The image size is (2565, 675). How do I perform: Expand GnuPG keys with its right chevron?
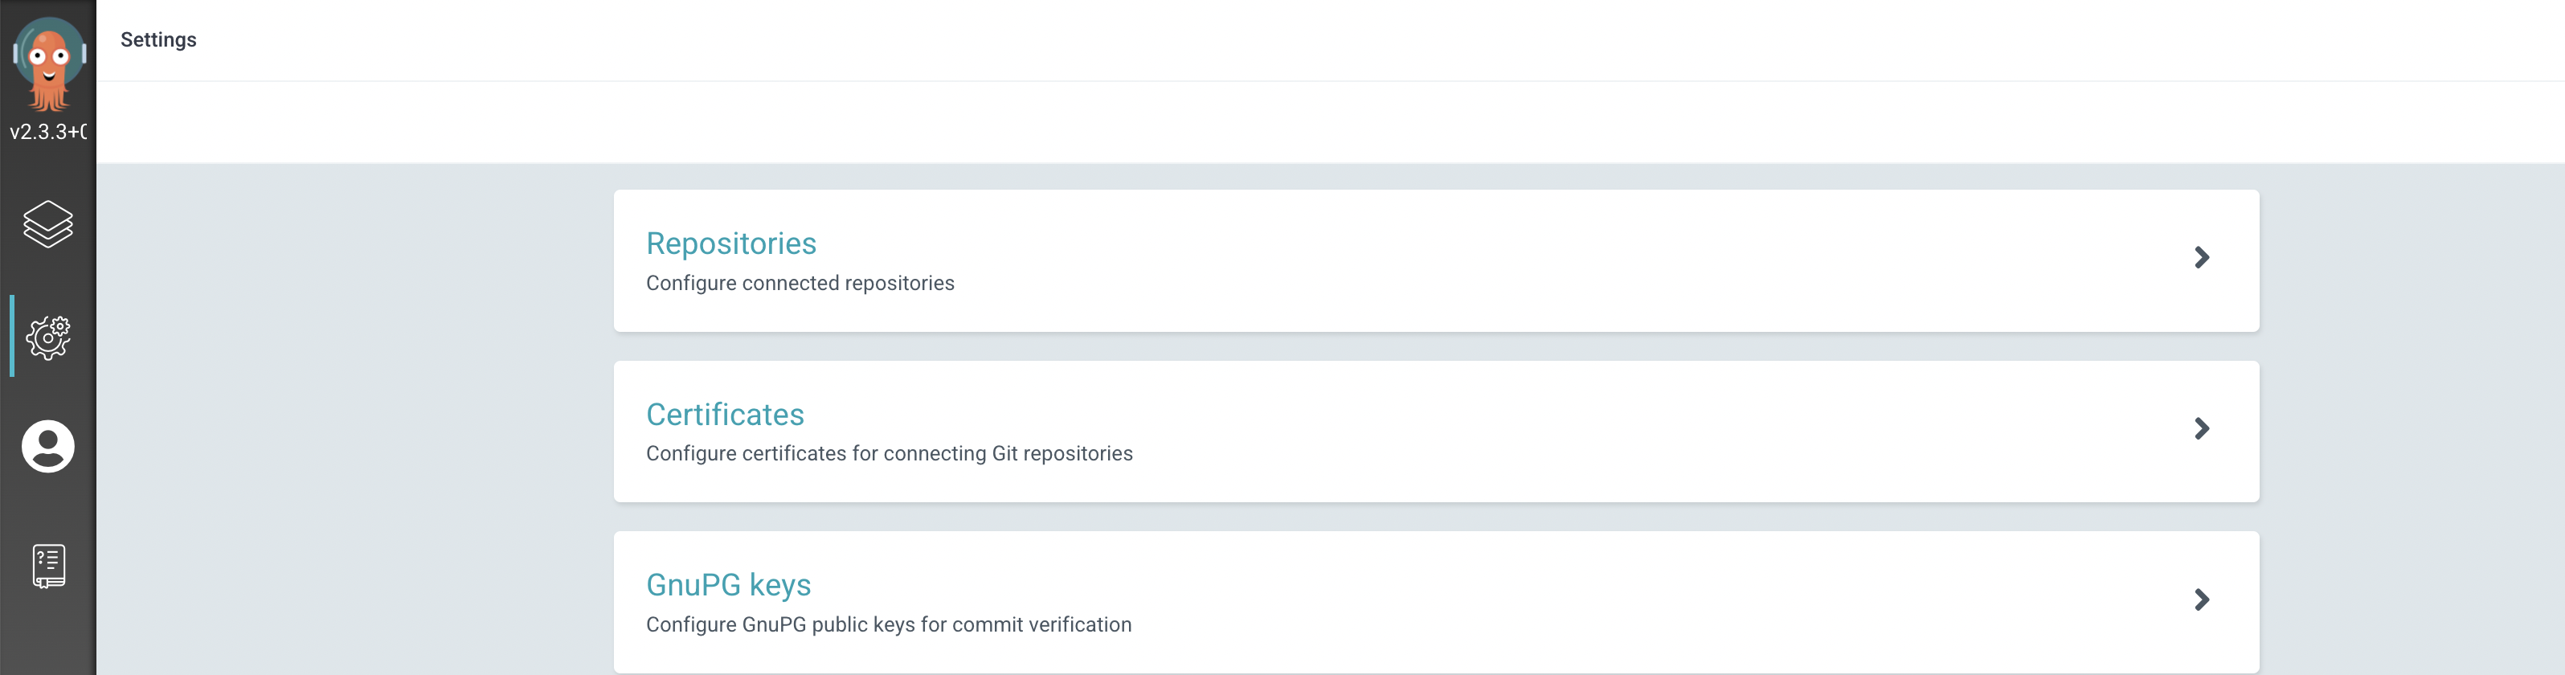[2202, 599]
